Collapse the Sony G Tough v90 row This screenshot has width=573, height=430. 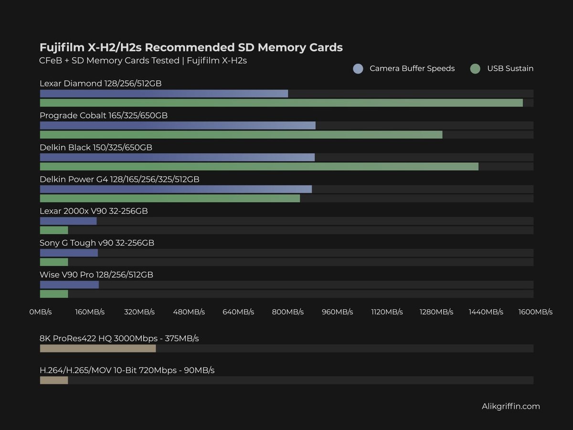click(x=96, y=243)
